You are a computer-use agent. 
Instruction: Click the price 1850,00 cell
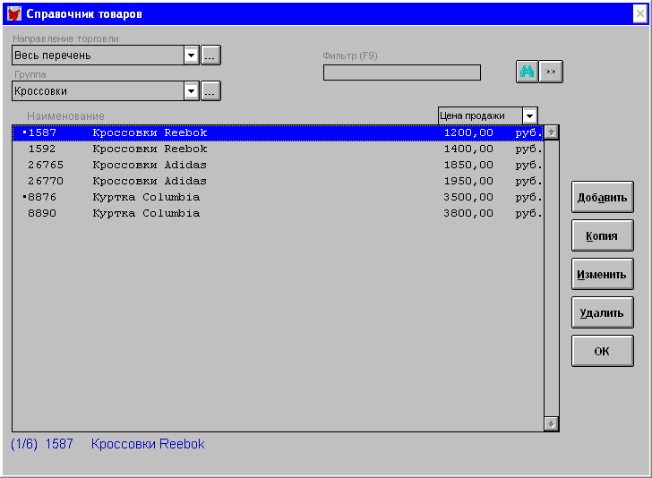[468, 165]
